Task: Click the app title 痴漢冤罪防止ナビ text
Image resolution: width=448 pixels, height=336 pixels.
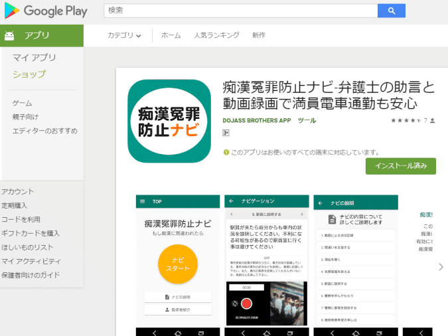Action: [x=329, y=95]
